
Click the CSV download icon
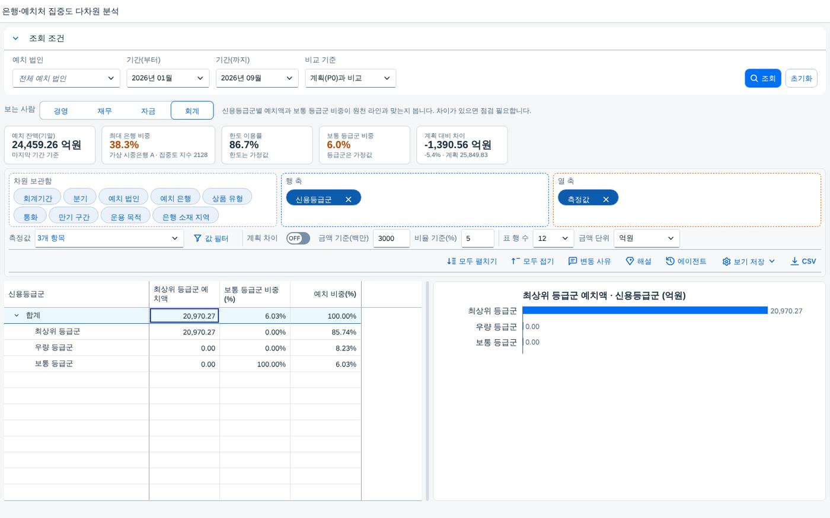pyautogui.click(x=794, y=261)
